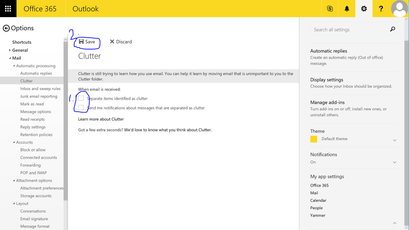This screenshot has width=409, height=230.
Task: Collapse the Mail section
Action: click(10, 58)
